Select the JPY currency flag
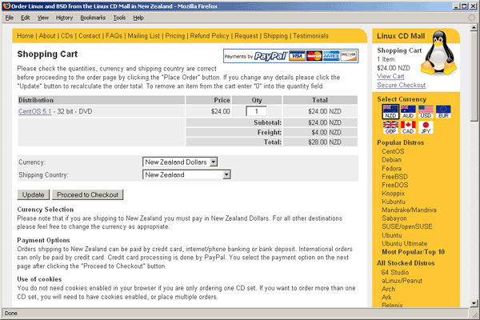480x320 pixels. [426, 127]
